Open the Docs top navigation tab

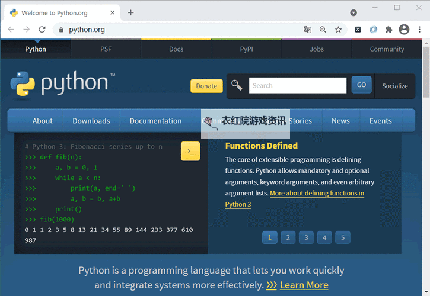pos(176,49)
